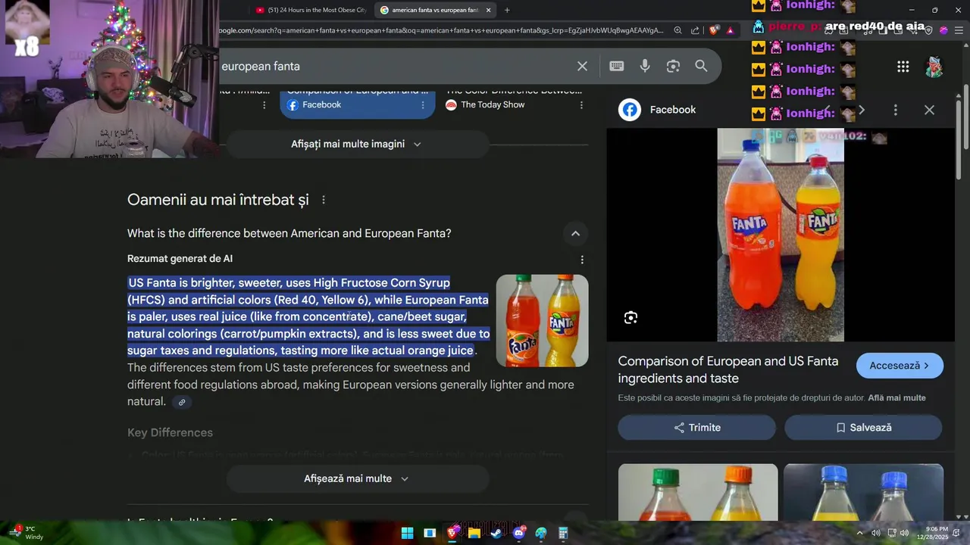The width and height of the screenshot is (970, 545).
Task: Open the image panel three-dot menu
Action: pyautogui.click(x=895, y=110)
